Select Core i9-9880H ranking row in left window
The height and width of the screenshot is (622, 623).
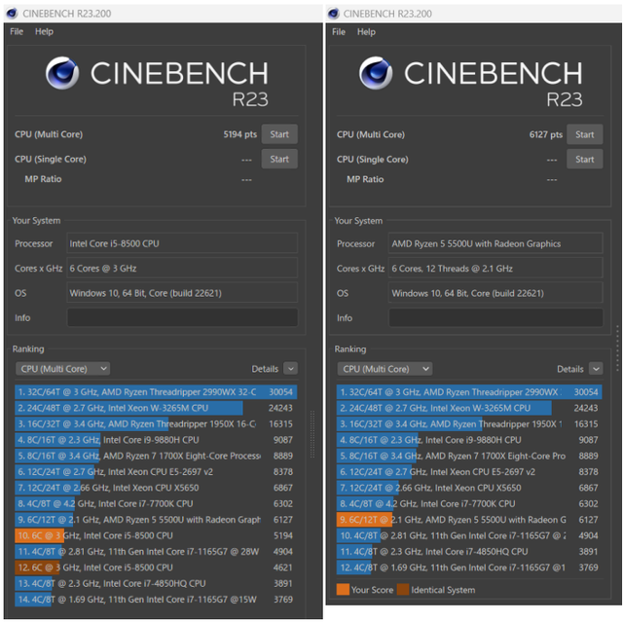156,440
